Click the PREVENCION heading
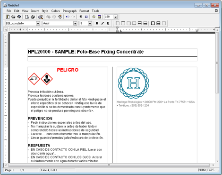The image size is (222, 175). [40, 119]
